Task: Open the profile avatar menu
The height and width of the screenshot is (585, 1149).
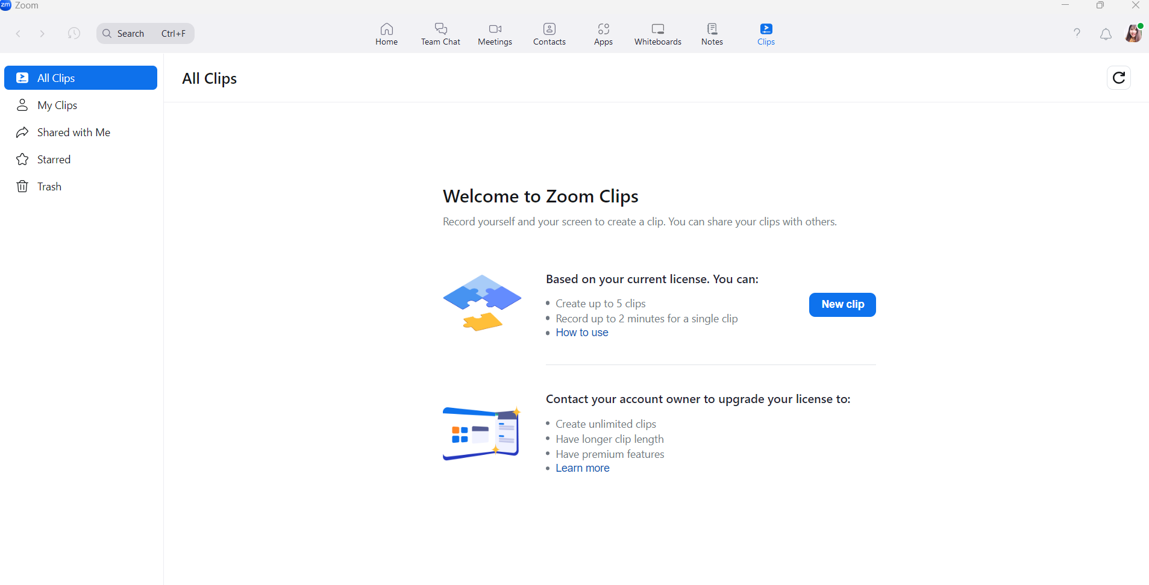Action: coord(1133,34)
